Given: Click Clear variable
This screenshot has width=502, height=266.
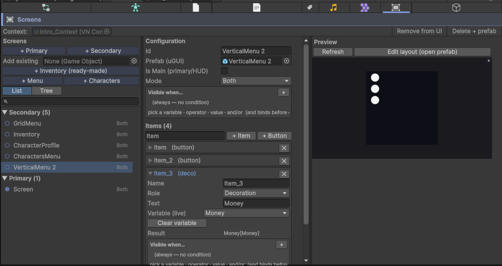Looking at the screenshot, I should (177, 223).
